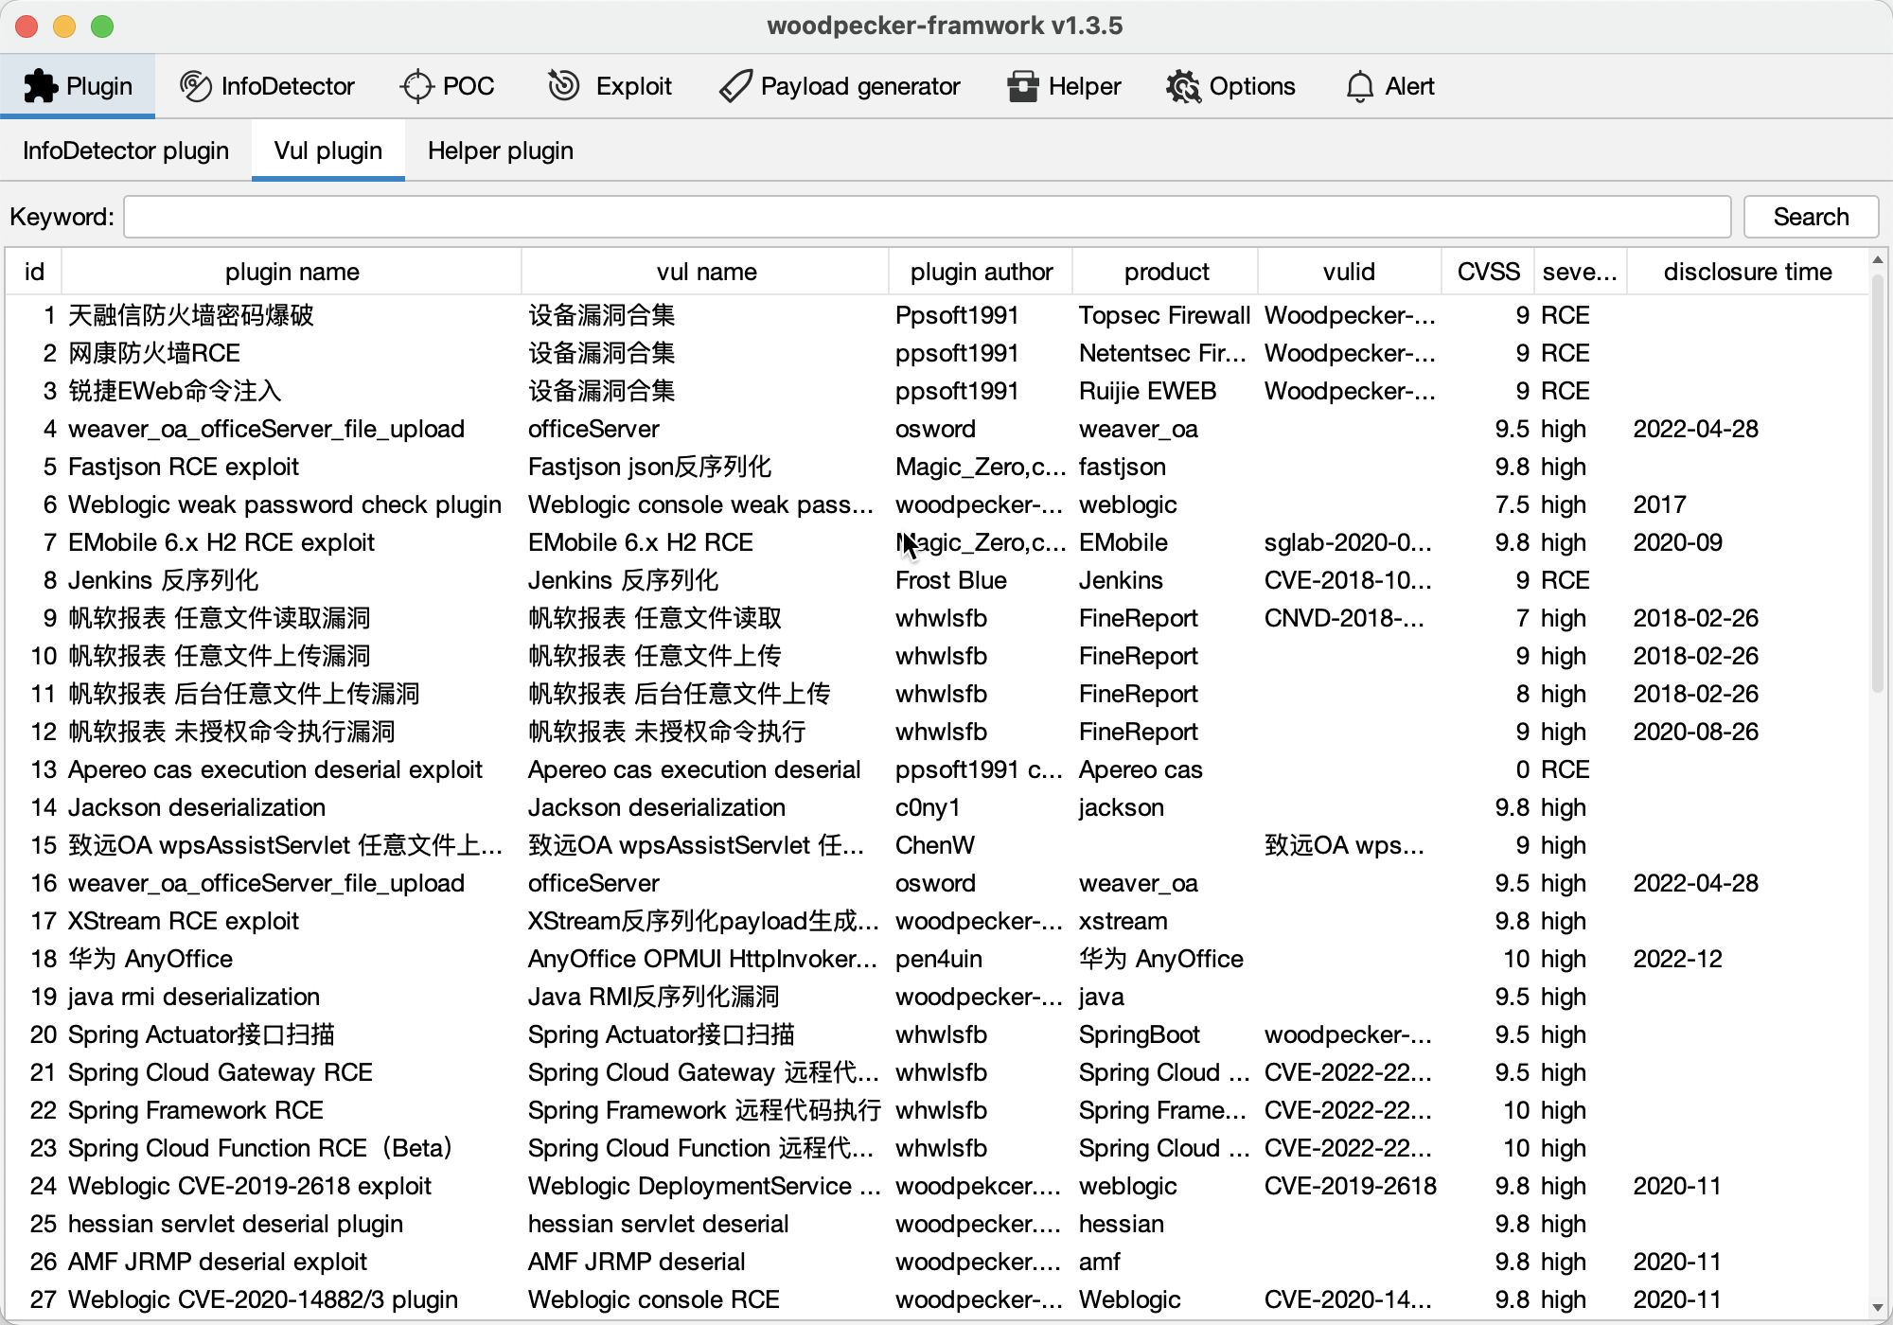Image resolution: width=1893 pixels, height=1325 pixels.
Task: Open the Payload generator tool
Action: point(839,86)
